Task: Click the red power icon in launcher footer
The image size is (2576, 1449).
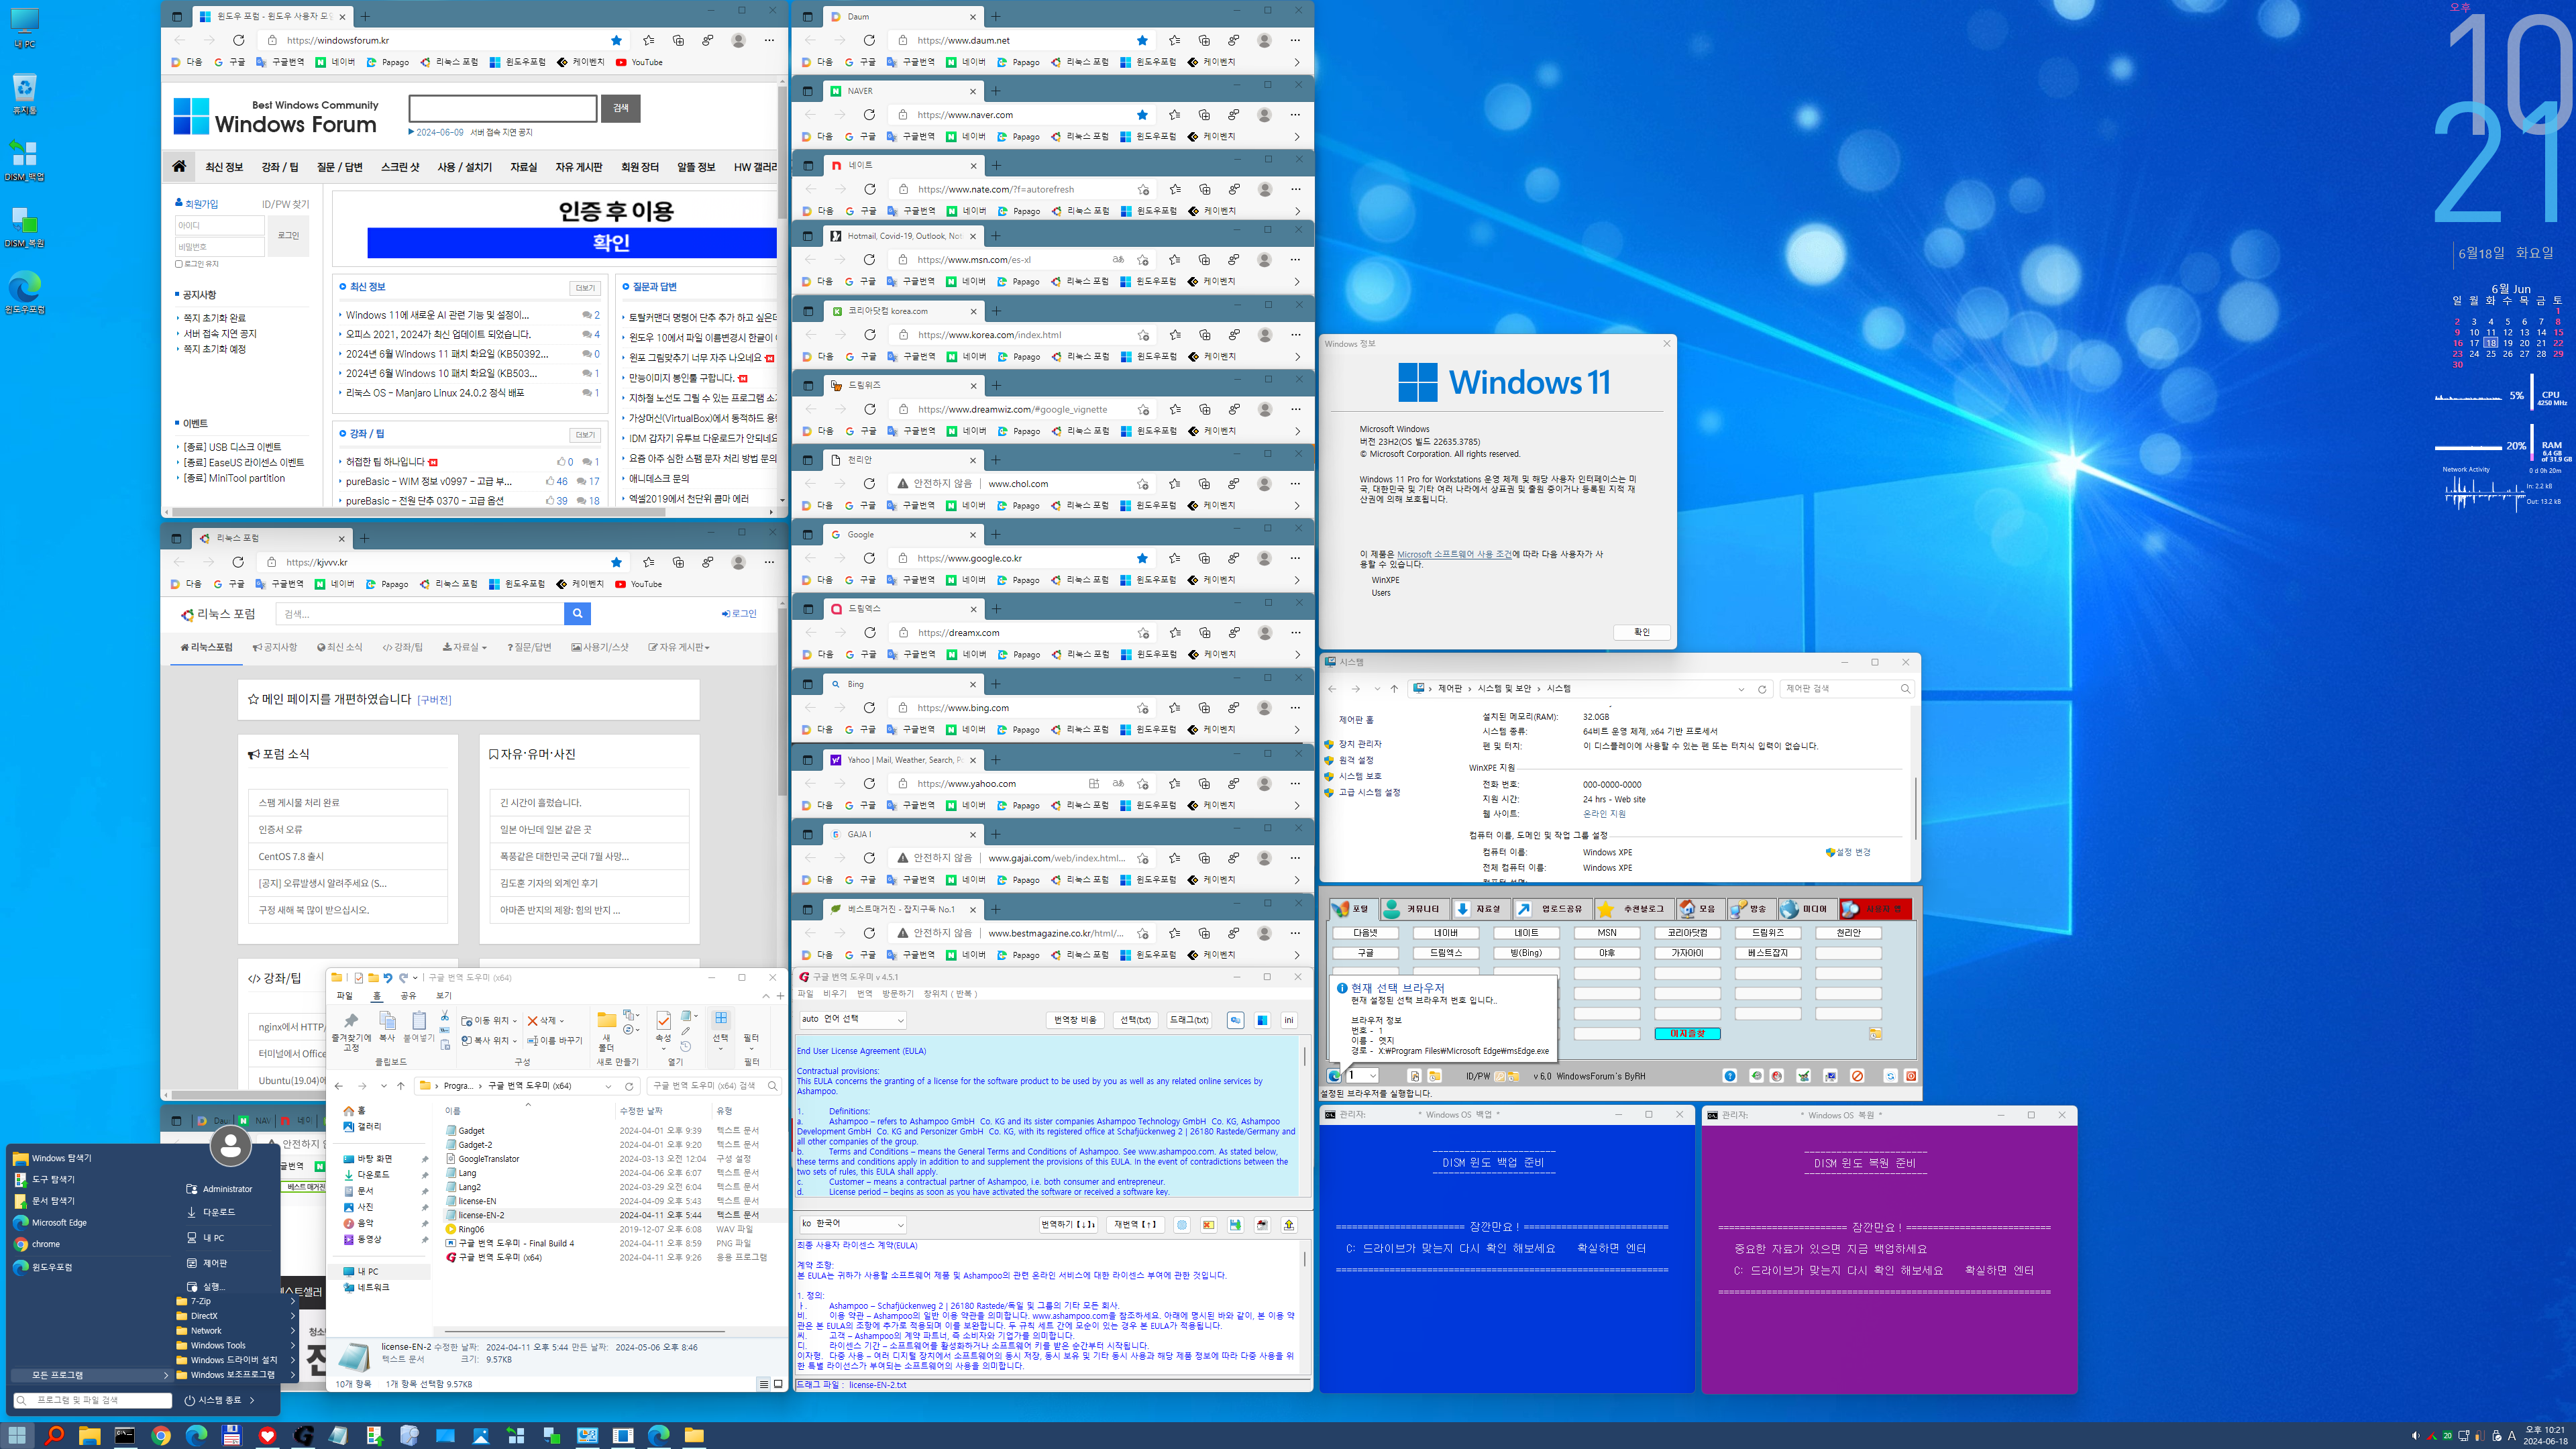Action: tap(1910, 1076)
